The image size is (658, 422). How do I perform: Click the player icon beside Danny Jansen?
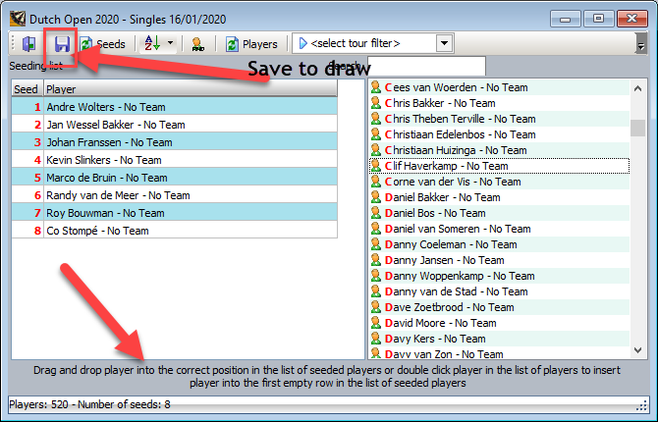375,260
